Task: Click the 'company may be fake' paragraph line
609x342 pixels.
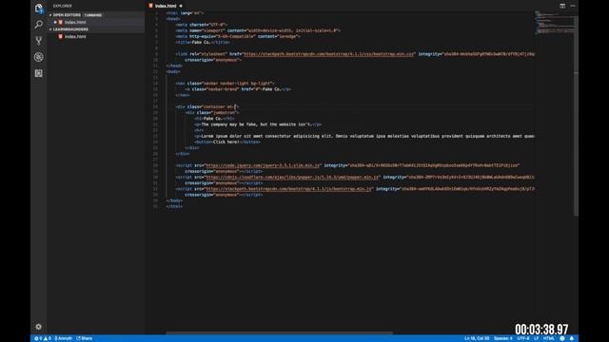Action: [258, 124]
